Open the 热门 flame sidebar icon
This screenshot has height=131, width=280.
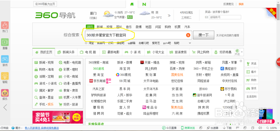point(5,25)
